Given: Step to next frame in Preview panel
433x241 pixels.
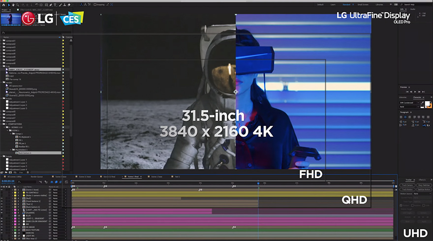Looking at the screenshot, I should click(x=419, y=92).
